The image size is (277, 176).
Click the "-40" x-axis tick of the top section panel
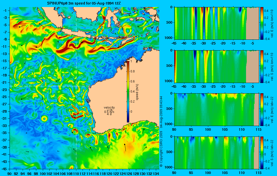pos(184,43)
